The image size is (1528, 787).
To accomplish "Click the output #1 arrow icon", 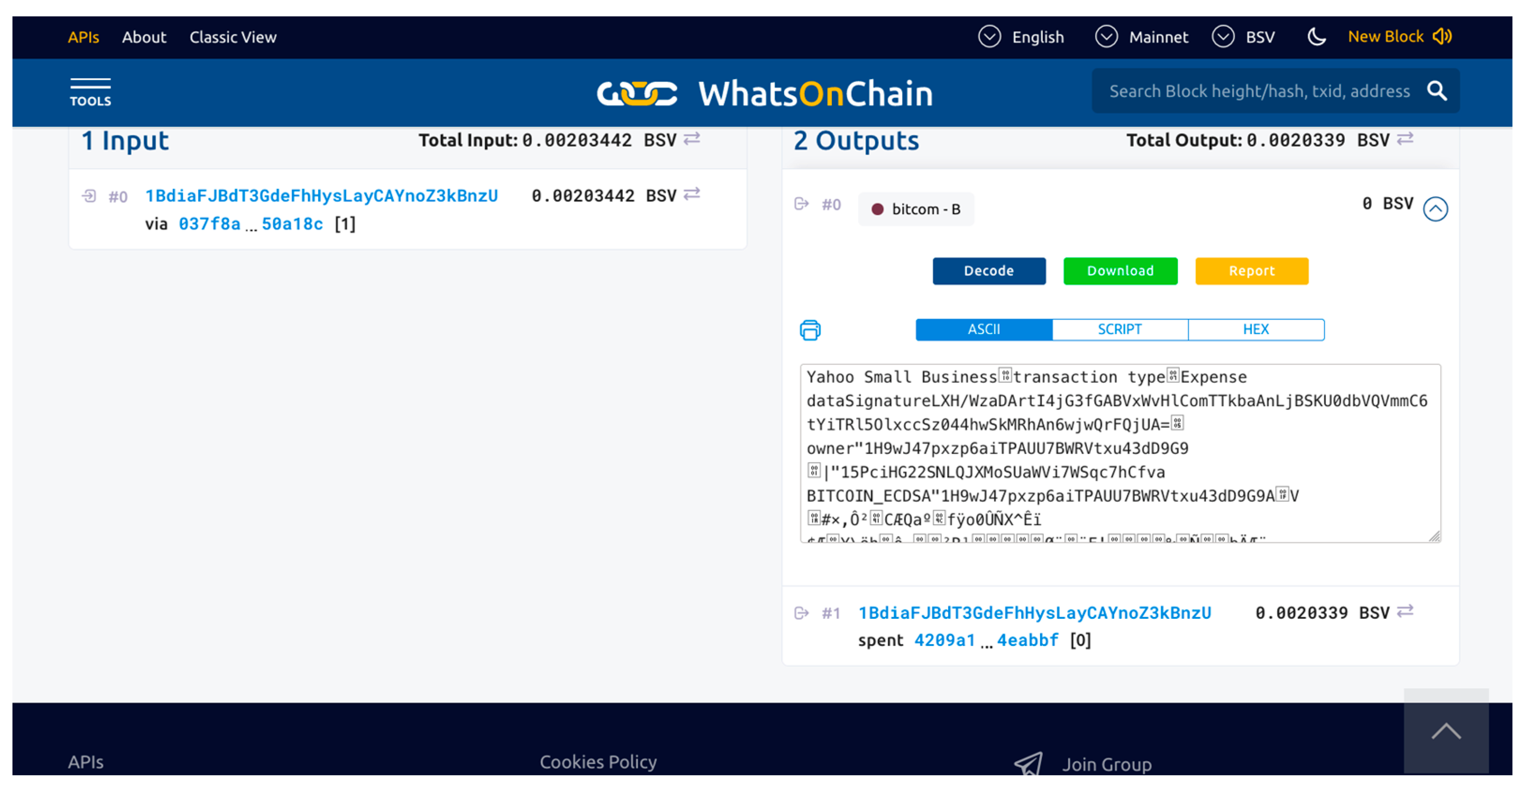I will 801,613.
